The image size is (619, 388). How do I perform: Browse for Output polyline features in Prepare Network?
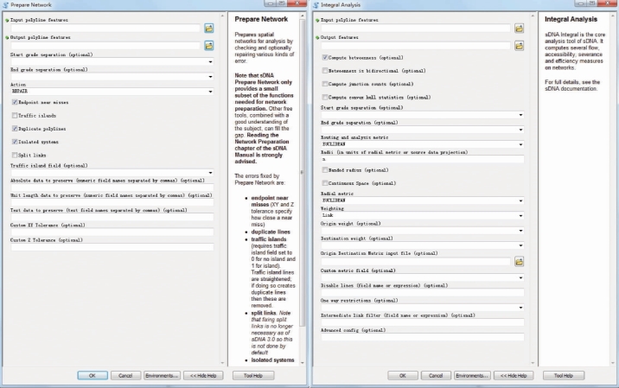[x=209, y=46]
